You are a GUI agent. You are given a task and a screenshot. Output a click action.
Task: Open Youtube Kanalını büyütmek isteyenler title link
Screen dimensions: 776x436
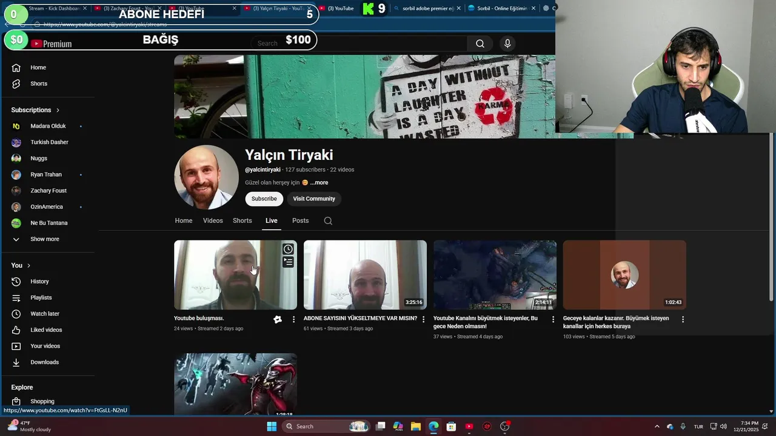point(486,322)
